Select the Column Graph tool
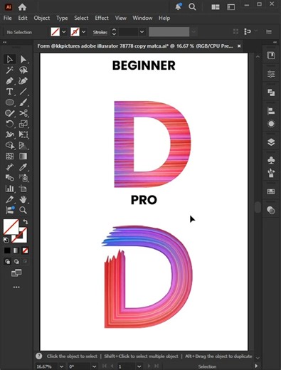The height and width of the screenshot is (370, 281). (x=10, y=189)
